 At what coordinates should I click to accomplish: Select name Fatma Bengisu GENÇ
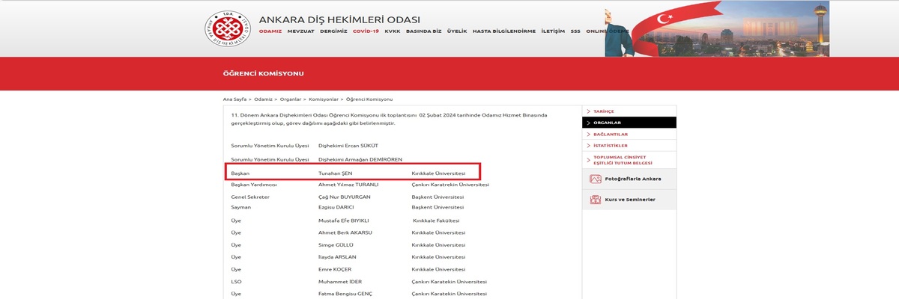(345, 295)
